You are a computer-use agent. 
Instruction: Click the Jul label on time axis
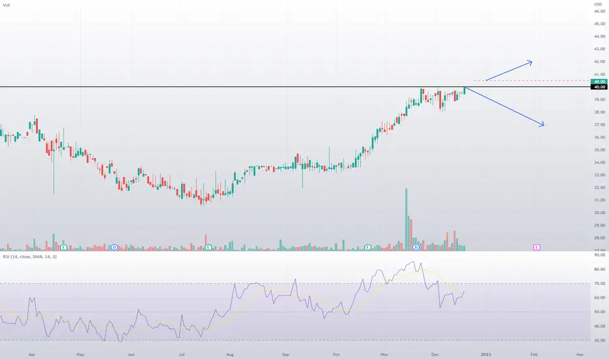pyautogui.click(x=182, y=354)
